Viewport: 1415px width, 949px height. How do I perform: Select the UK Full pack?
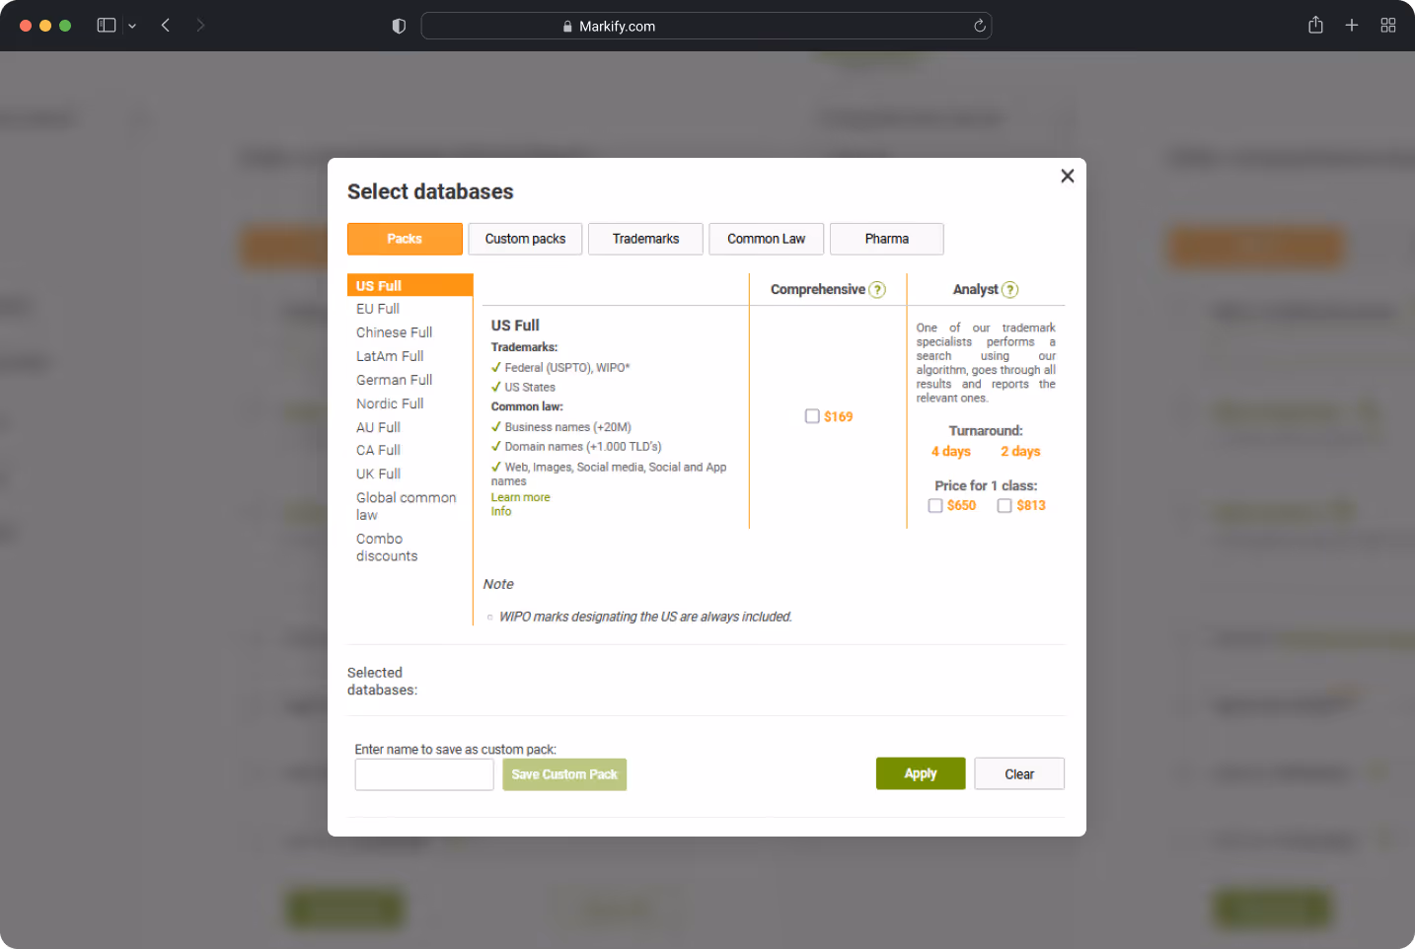[378, 474]
